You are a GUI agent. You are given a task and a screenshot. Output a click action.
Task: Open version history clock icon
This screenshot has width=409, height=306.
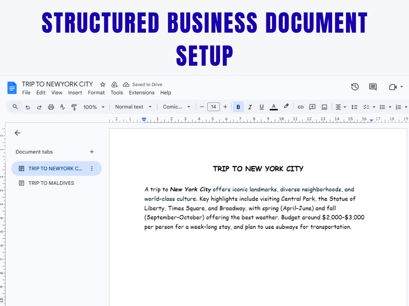[x=355, y=87]
